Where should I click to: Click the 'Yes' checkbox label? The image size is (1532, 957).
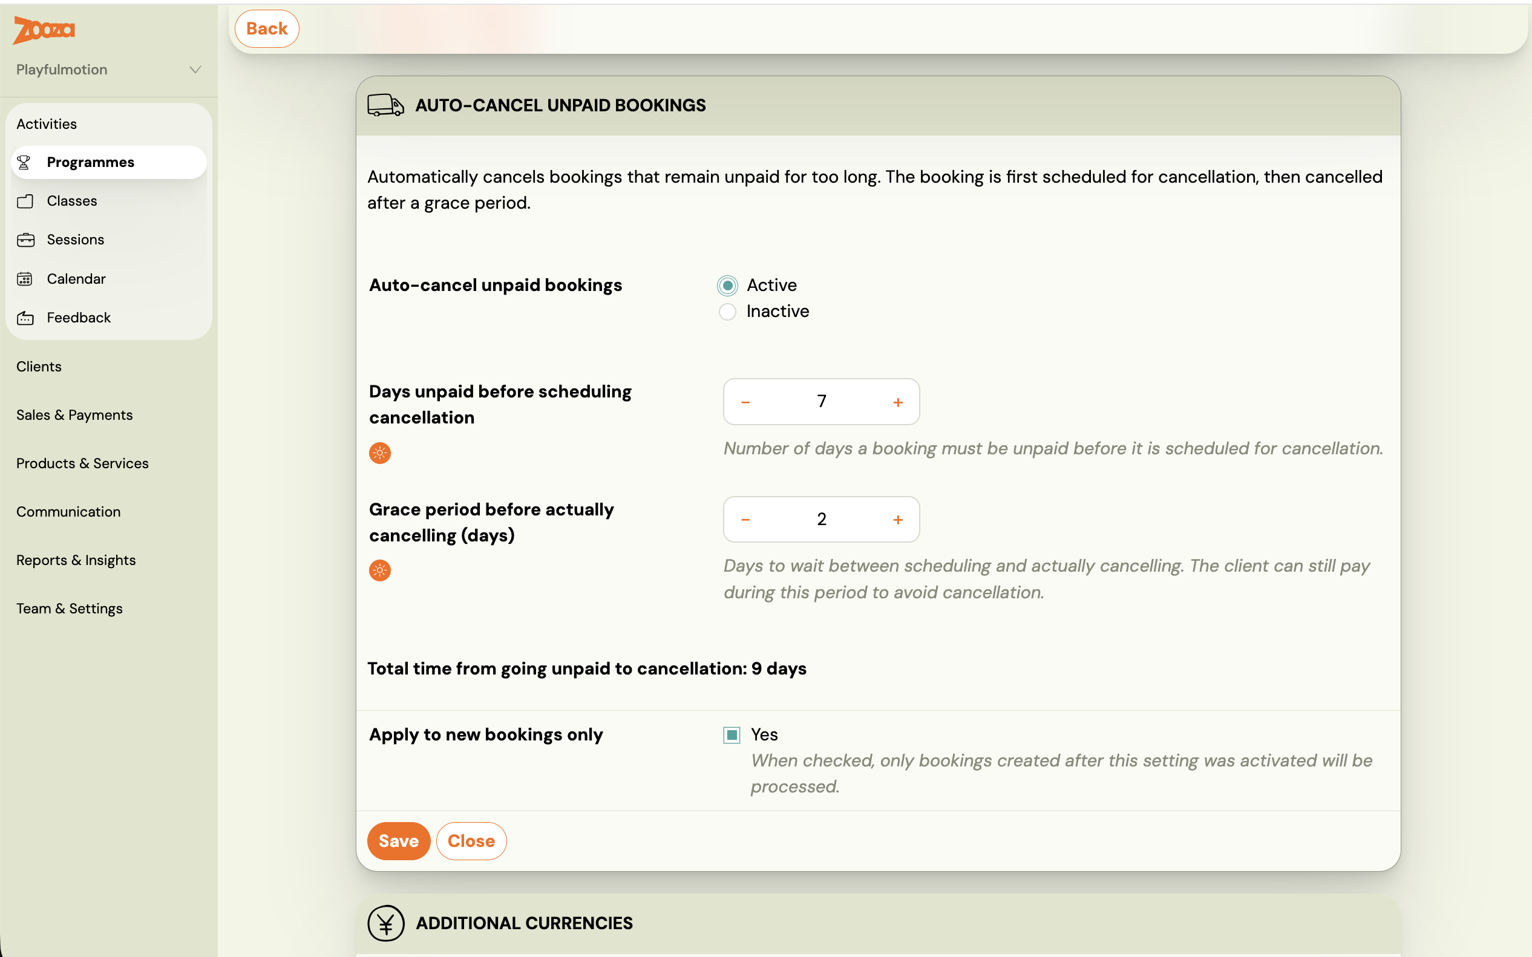(764, 735)
